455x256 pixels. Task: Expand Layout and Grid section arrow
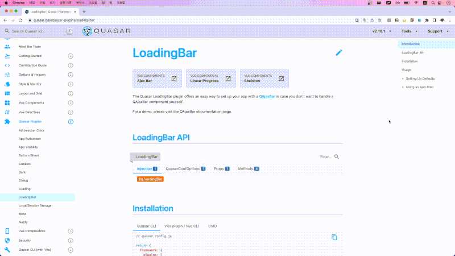coord(71,93)
